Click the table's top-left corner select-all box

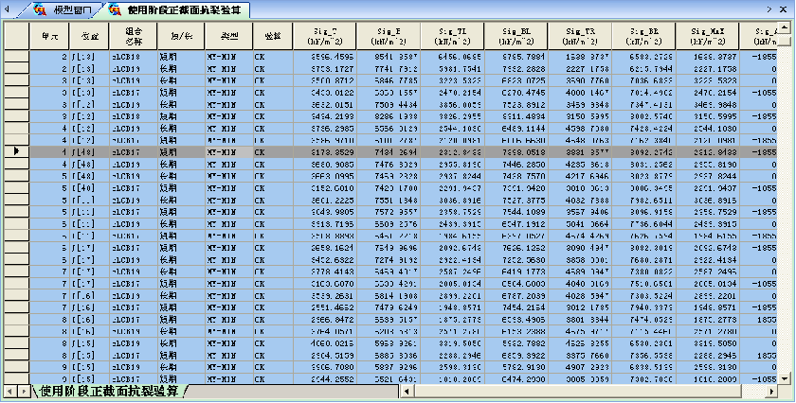[16, 36]
